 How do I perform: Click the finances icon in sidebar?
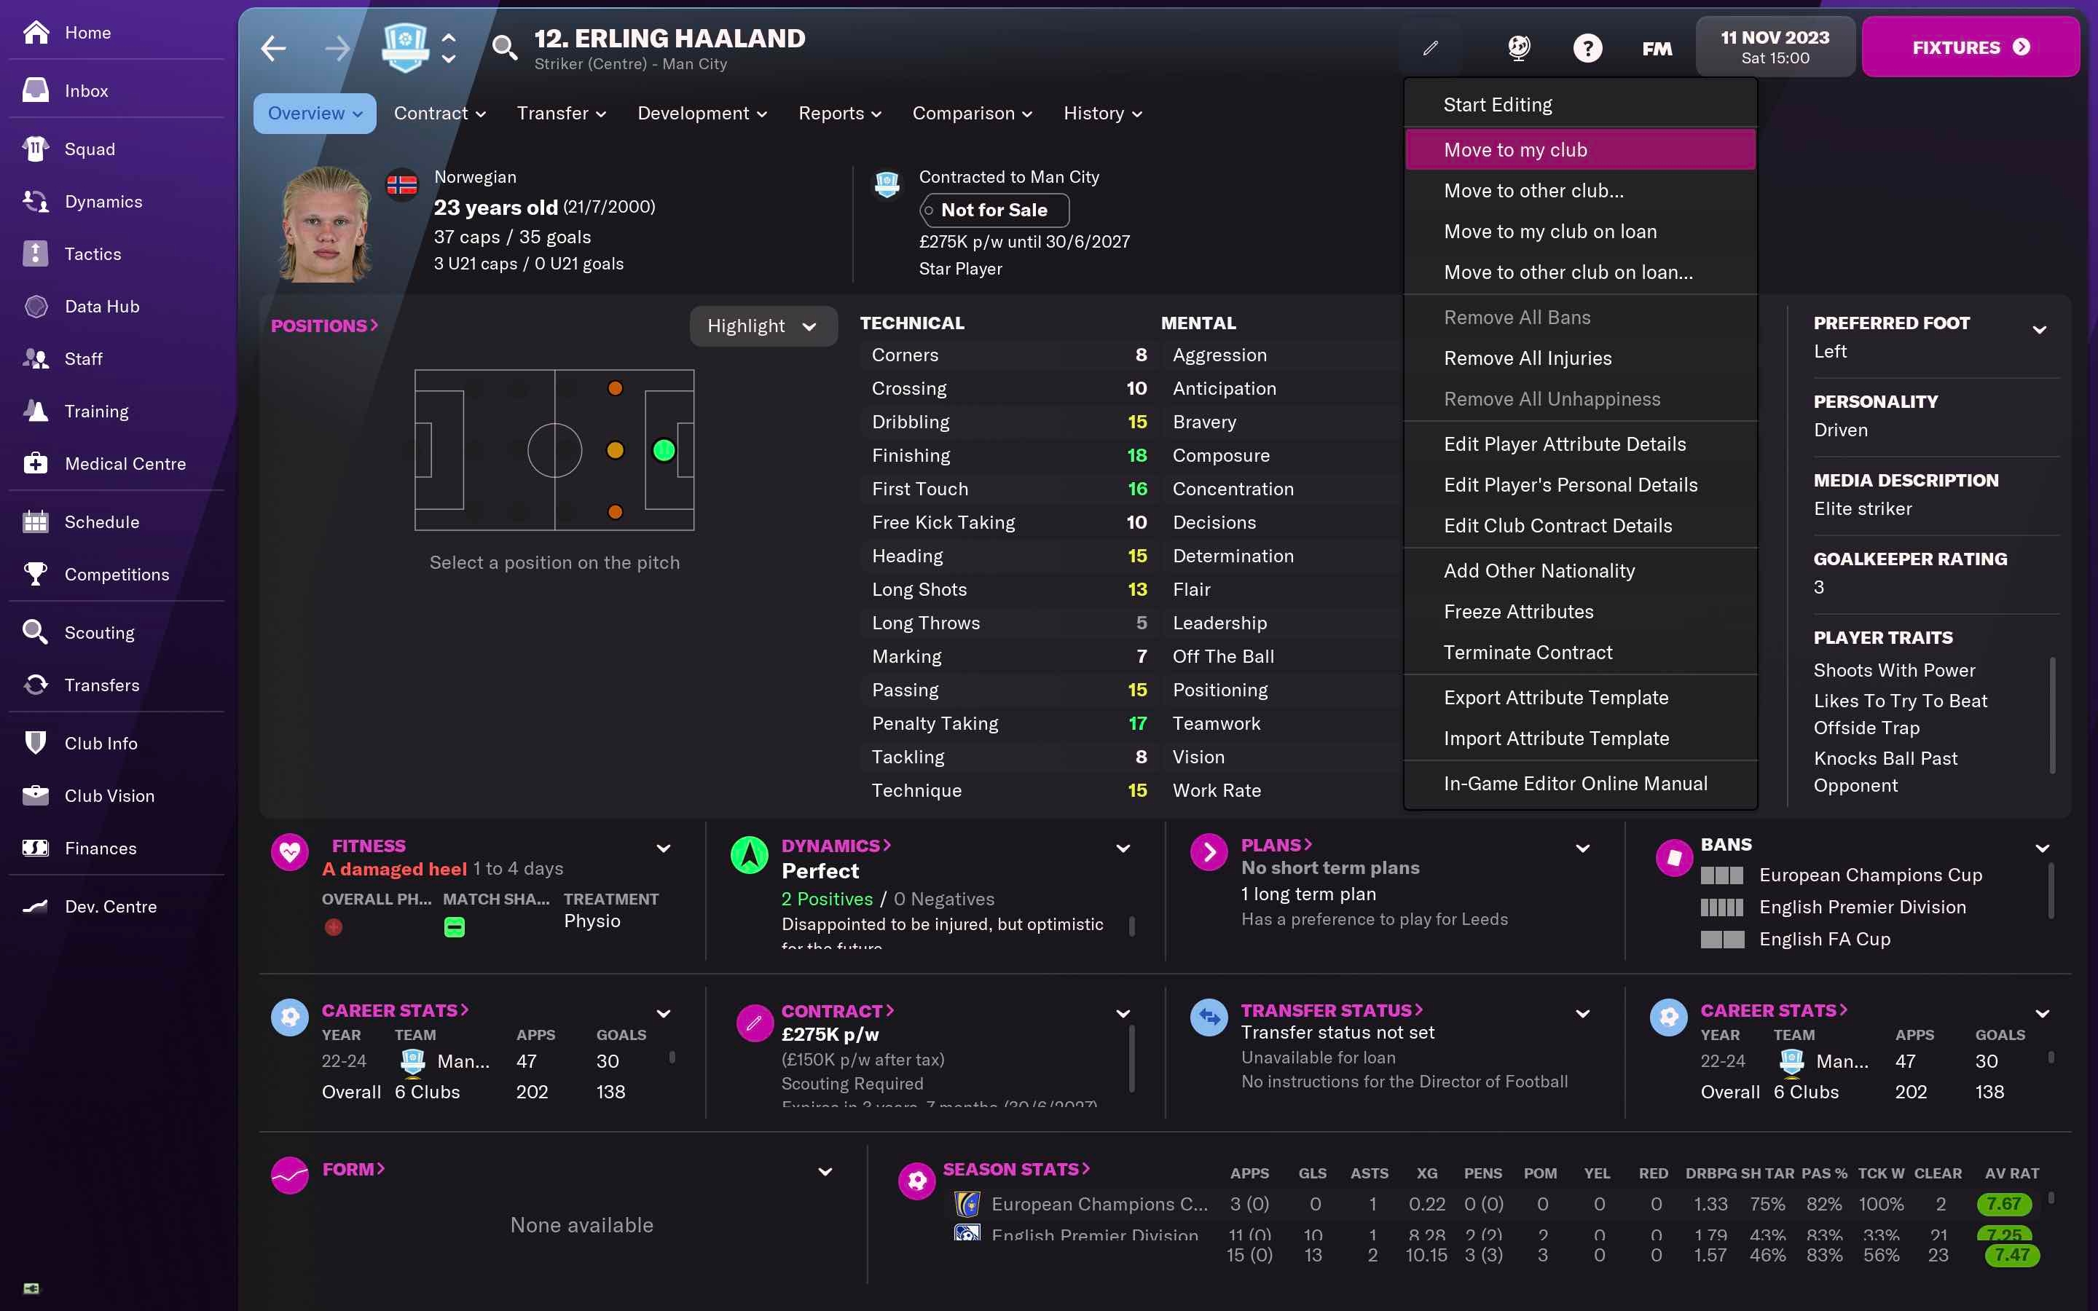click(34, 847)
